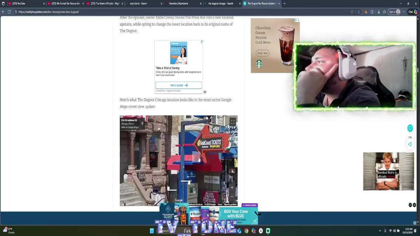This screenshot has height=236, width=420.
Task: Open AdChoices icon on Starbucks ad
Action: click(x=296, y=20)
